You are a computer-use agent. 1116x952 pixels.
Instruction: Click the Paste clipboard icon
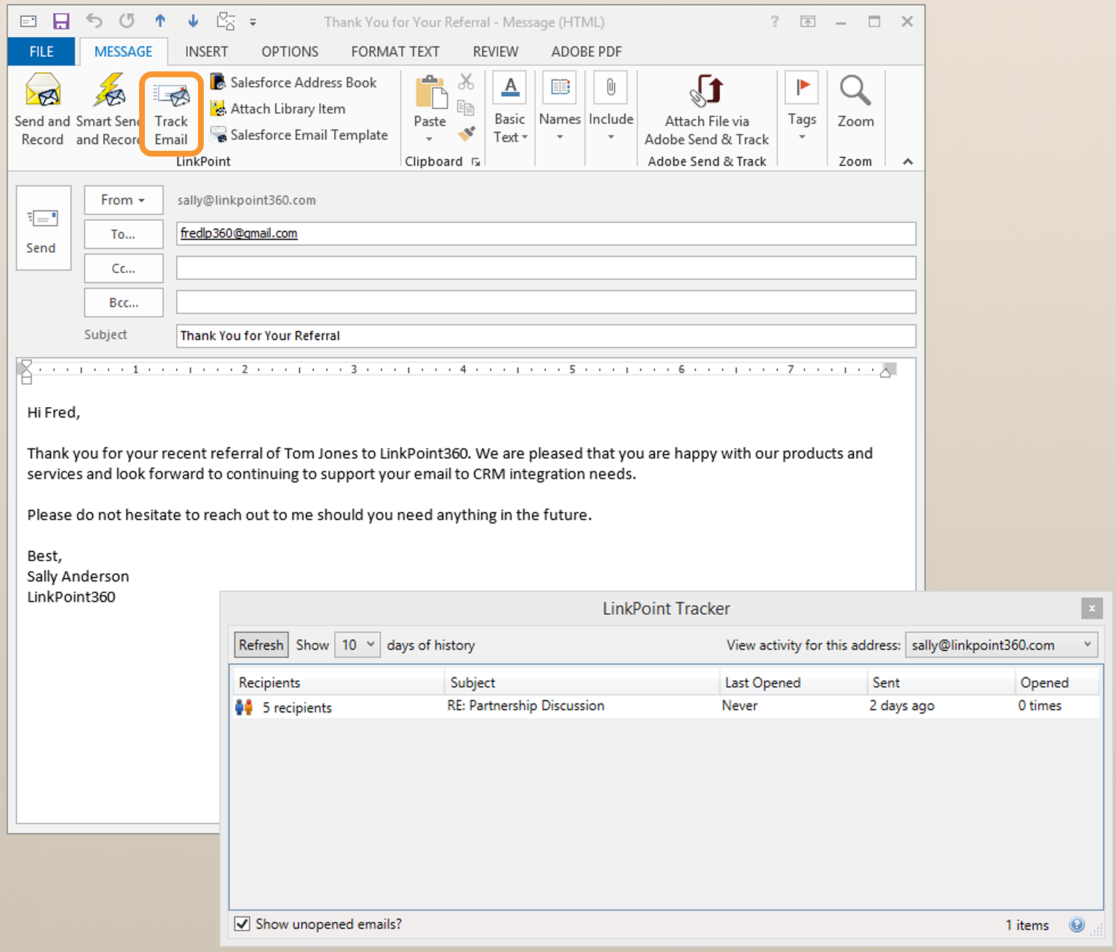(x=430, y=93)
